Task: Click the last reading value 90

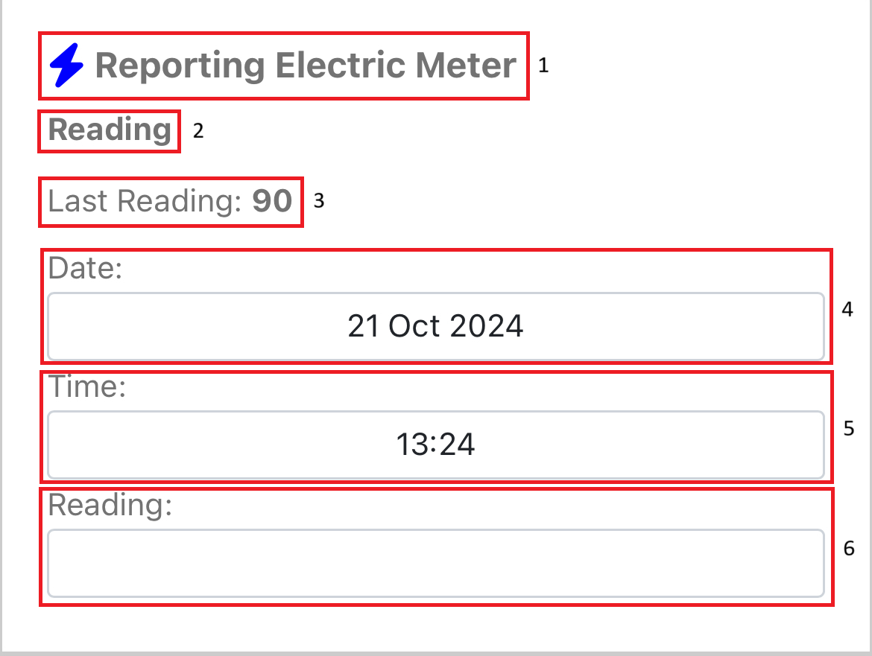Action: (x=272, y=201)
